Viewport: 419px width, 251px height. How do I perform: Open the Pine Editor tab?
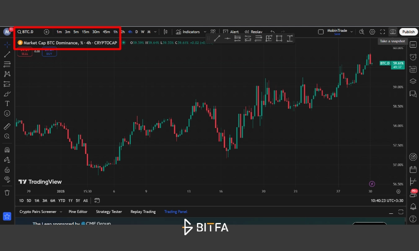coord(78,212)
